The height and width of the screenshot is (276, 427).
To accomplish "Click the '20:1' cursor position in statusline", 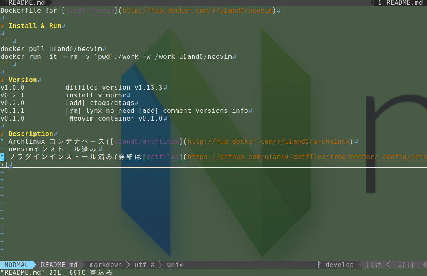I will click(406, 265).
